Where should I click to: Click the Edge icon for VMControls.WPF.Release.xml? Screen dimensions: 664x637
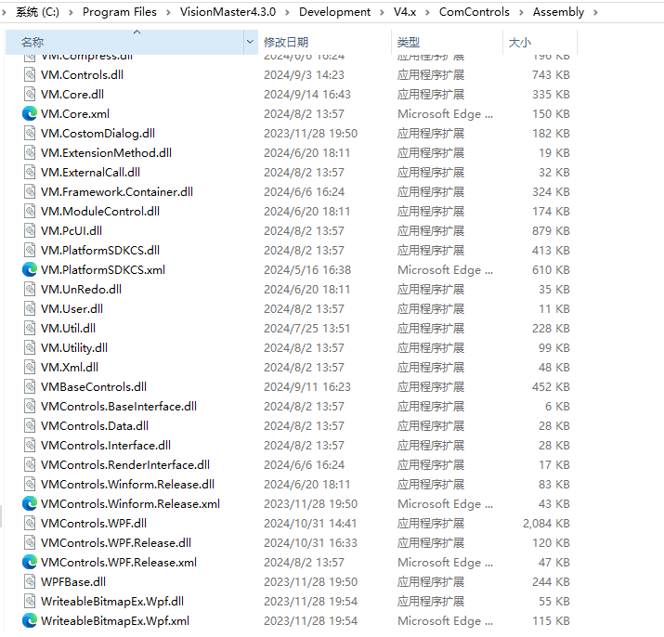coord(30,562)
